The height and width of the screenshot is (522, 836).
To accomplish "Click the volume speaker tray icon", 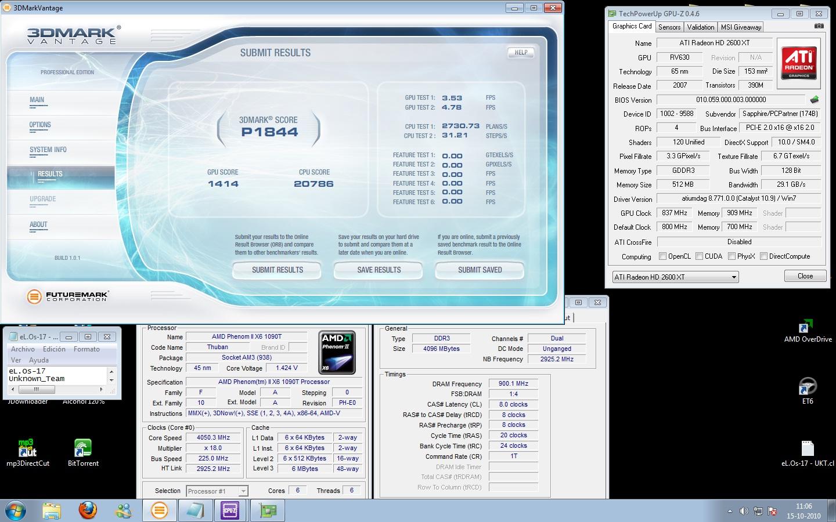I will 744,511.
